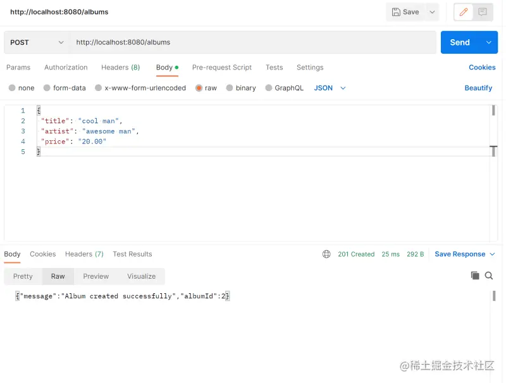Copy the response with the copy icon
Viewport: 506px width, 383px height.
click(475, 276)
